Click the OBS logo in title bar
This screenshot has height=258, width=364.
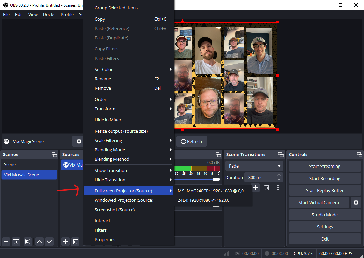pos(6,5)
